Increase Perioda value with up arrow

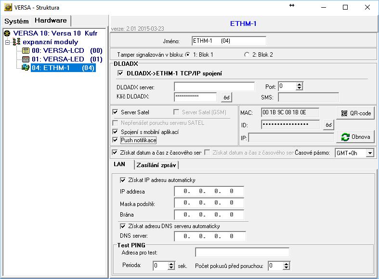tap(171, 264)
